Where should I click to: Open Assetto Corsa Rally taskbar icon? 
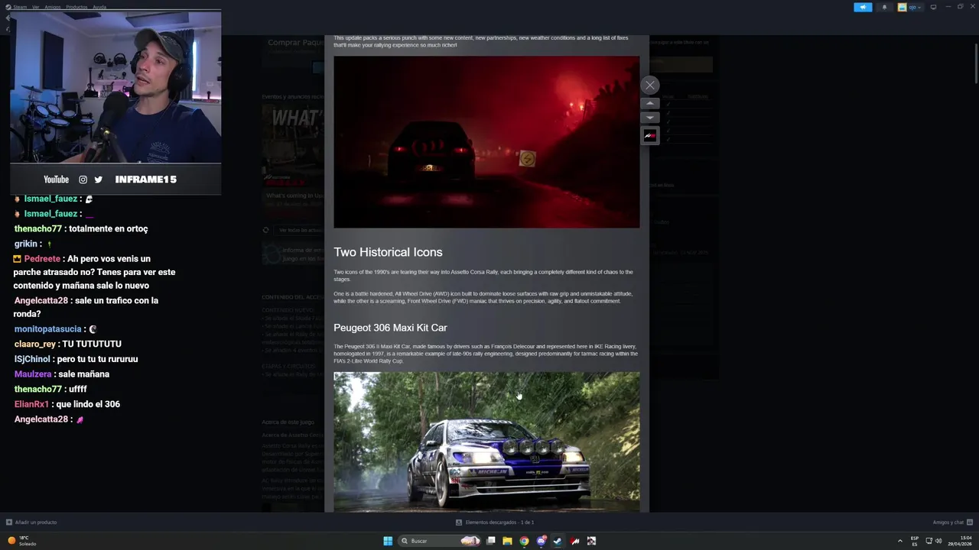pyautogui.click(x=575, y=541)
